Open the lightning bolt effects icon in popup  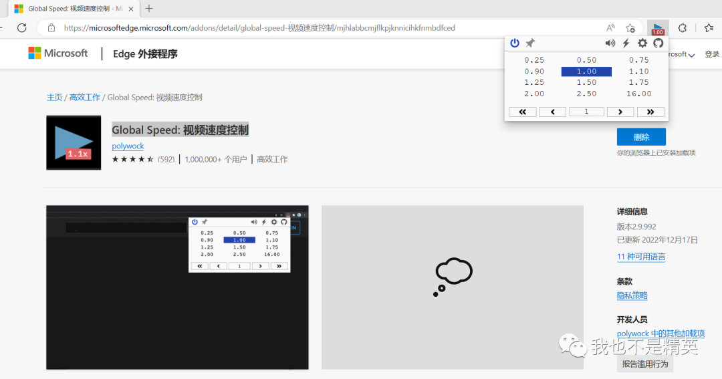[626, 43]
